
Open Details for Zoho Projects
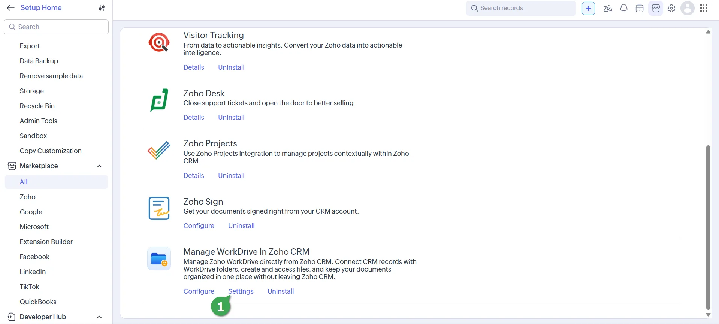click(194, 176)
